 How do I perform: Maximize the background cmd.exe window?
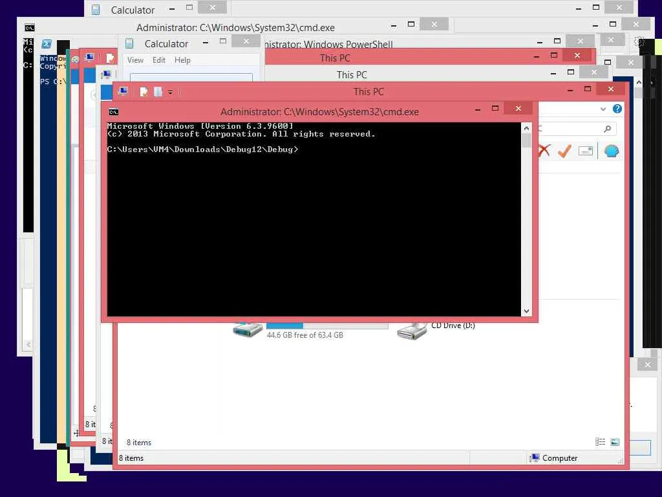pyautogui.click(x=411, y=24)
